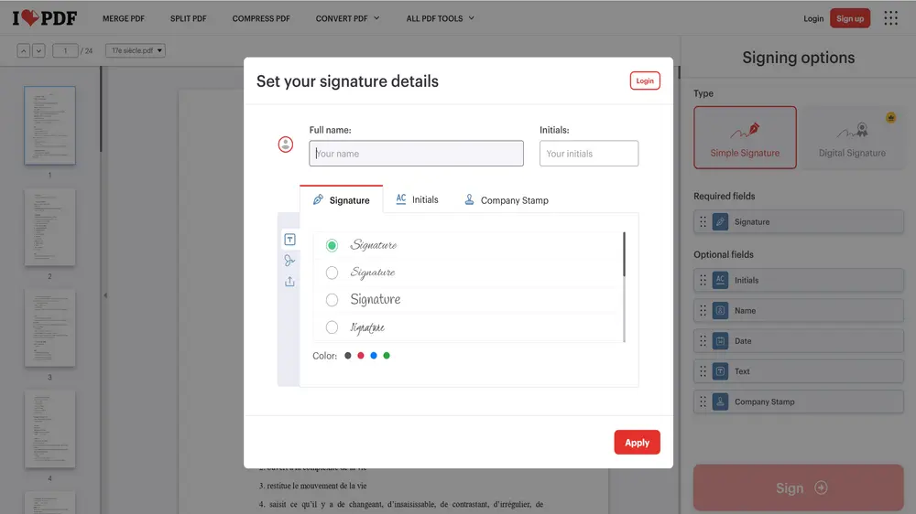
Task: Click the Login button in the dialog
Action: pyautogui.click(x=645, y=80)
